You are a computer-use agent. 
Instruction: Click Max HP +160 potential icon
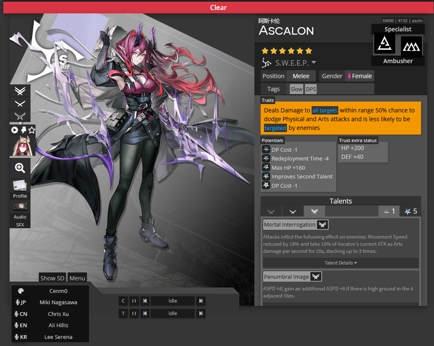(266, 168)
